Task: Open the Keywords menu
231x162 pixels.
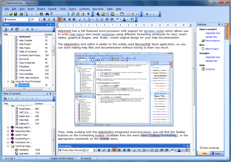Action: [98, 9]
